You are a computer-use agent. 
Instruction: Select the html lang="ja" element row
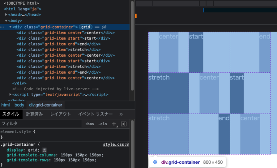tap(23, 9)
